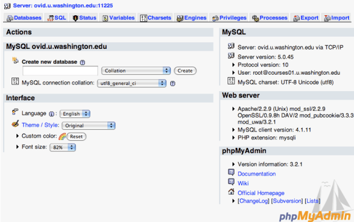Switch to the Engines tab

pos(192,18)
